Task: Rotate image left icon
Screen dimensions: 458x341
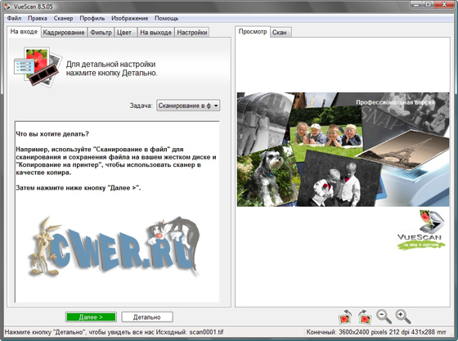Action: 344,316
